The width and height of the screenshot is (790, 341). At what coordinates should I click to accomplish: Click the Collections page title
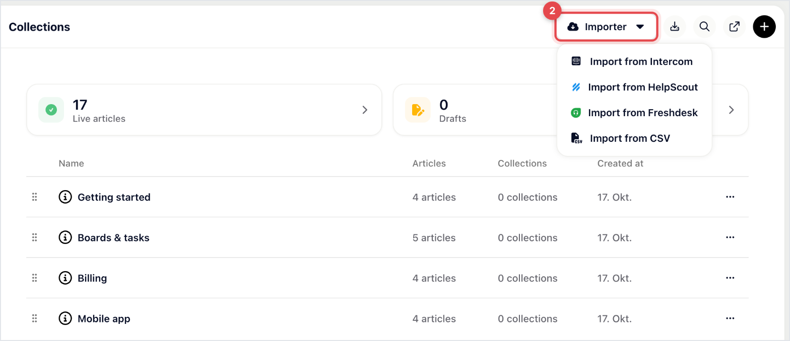click(x=39, y=27)
